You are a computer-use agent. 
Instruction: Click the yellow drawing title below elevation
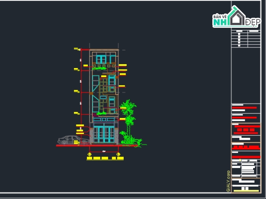pyautogui.click(x=105, y=158)
